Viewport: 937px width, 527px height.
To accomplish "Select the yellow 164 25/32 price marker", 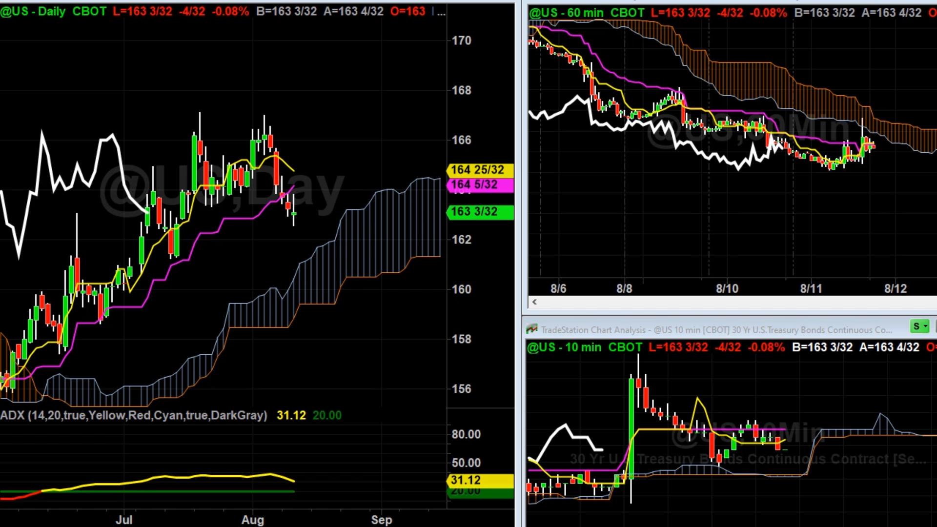I will [480, 170].
